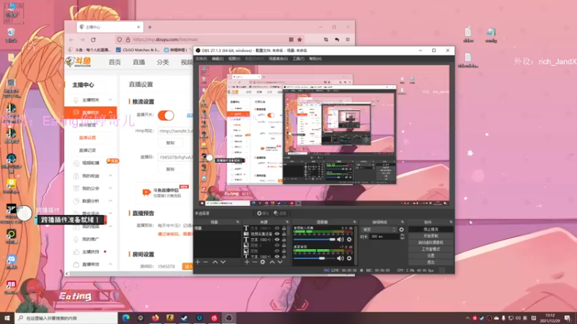The width and height of the screenshot is (577, 324).
Task: Add a new scene in OBS
Action: [198, 262]
